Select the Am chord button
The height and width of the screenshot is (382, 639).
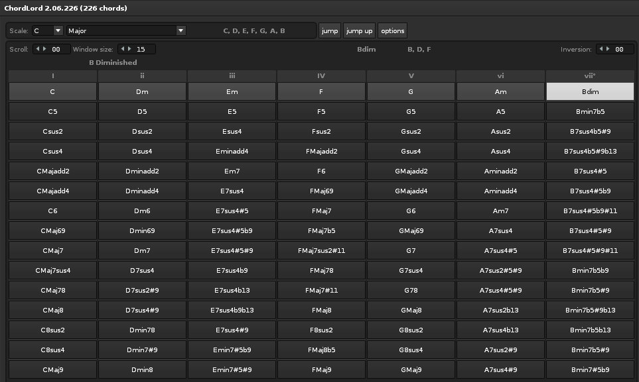[500, 91]
